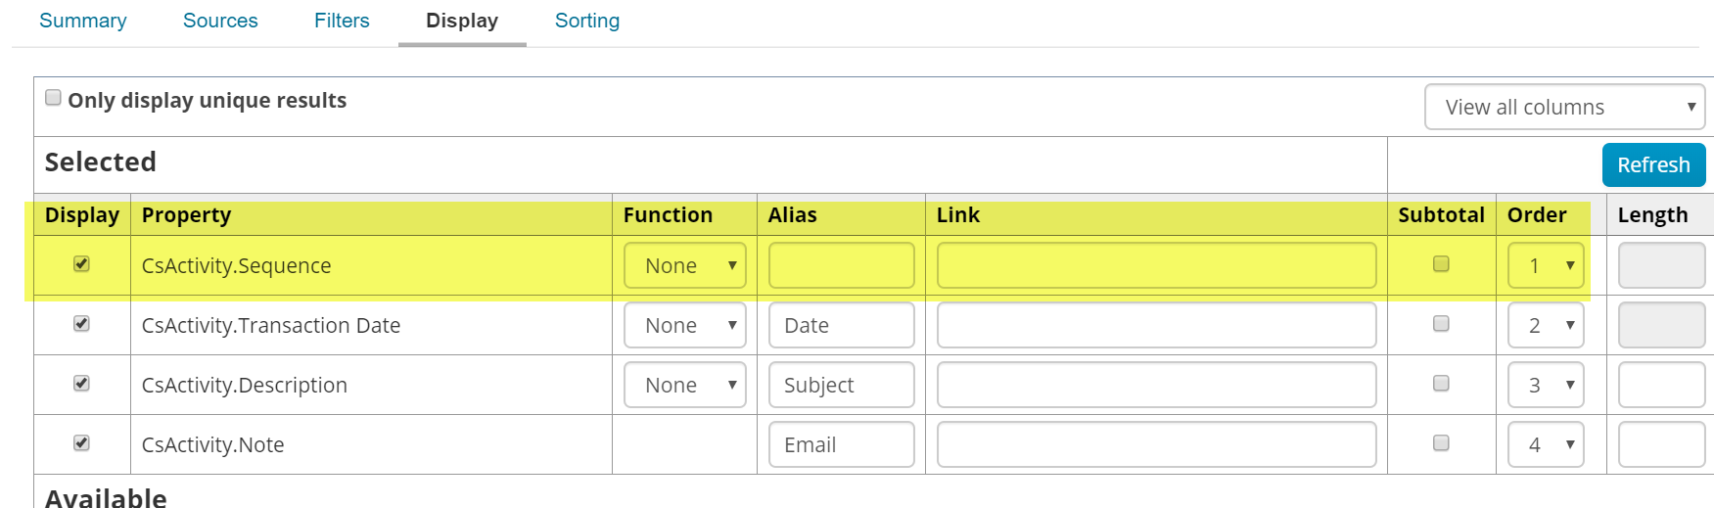Click Link field for CsActivity.Sequence

click(x=1156, y=265)
